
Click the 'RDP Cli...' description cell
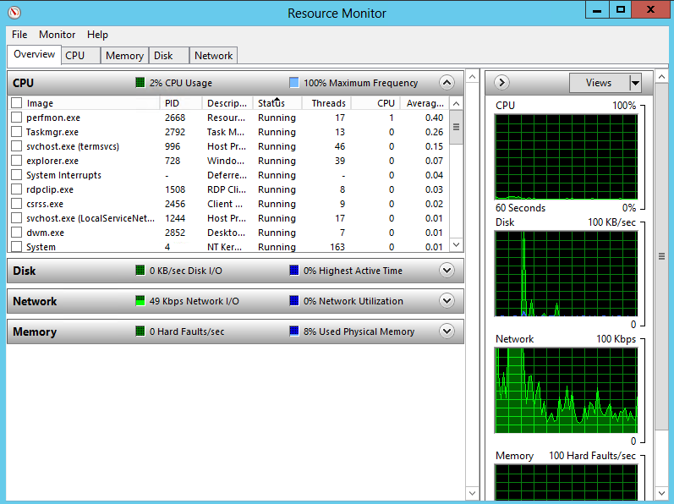pyautogui.click(x=227, y=189)
